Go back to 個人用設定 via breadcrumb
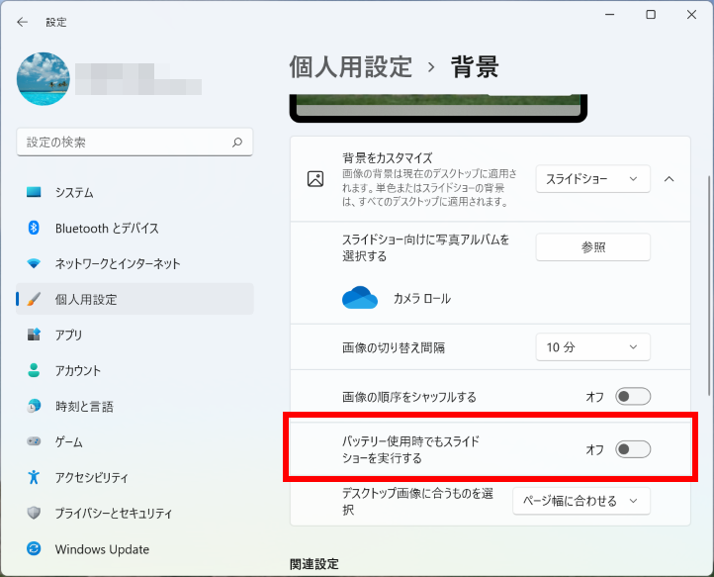This screenshot has width=714, height=577. pyautogui.click(x=351, y=67)
